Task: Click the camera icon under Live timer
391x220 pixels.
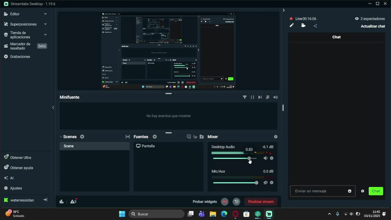Action: (303, 25)
